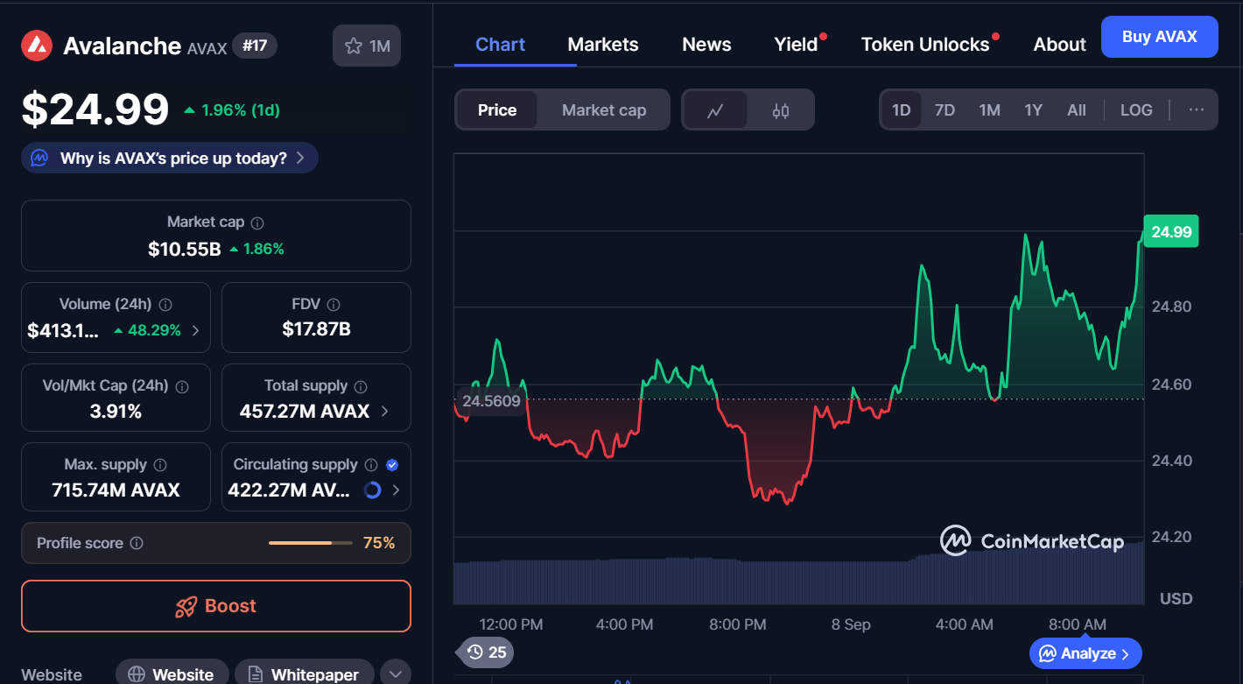Click the Avalanche red logo icon
This screenshot has height=684, width=1243.
tap(37, 46)
